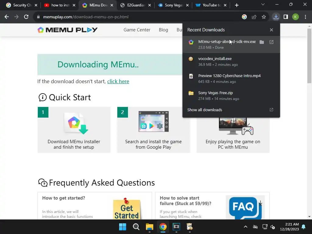Open Game Center menu item

137,30
